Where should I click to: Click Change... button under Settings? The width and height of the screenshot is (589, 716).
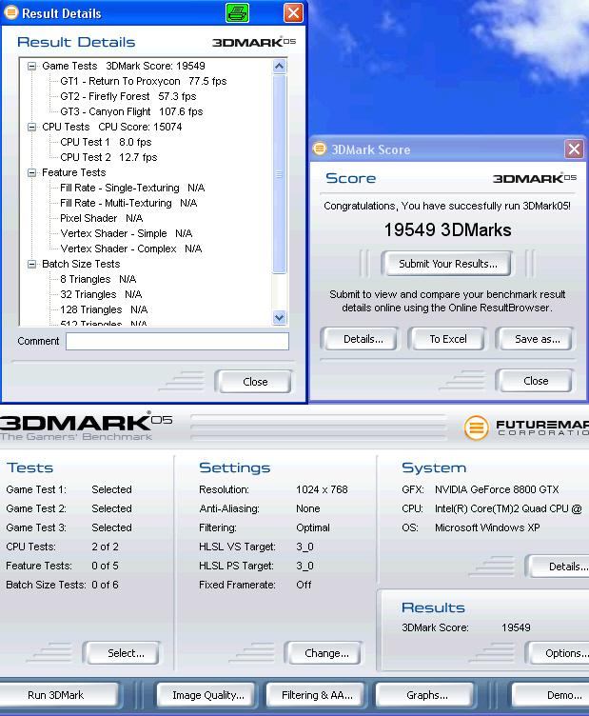[326, 653]
